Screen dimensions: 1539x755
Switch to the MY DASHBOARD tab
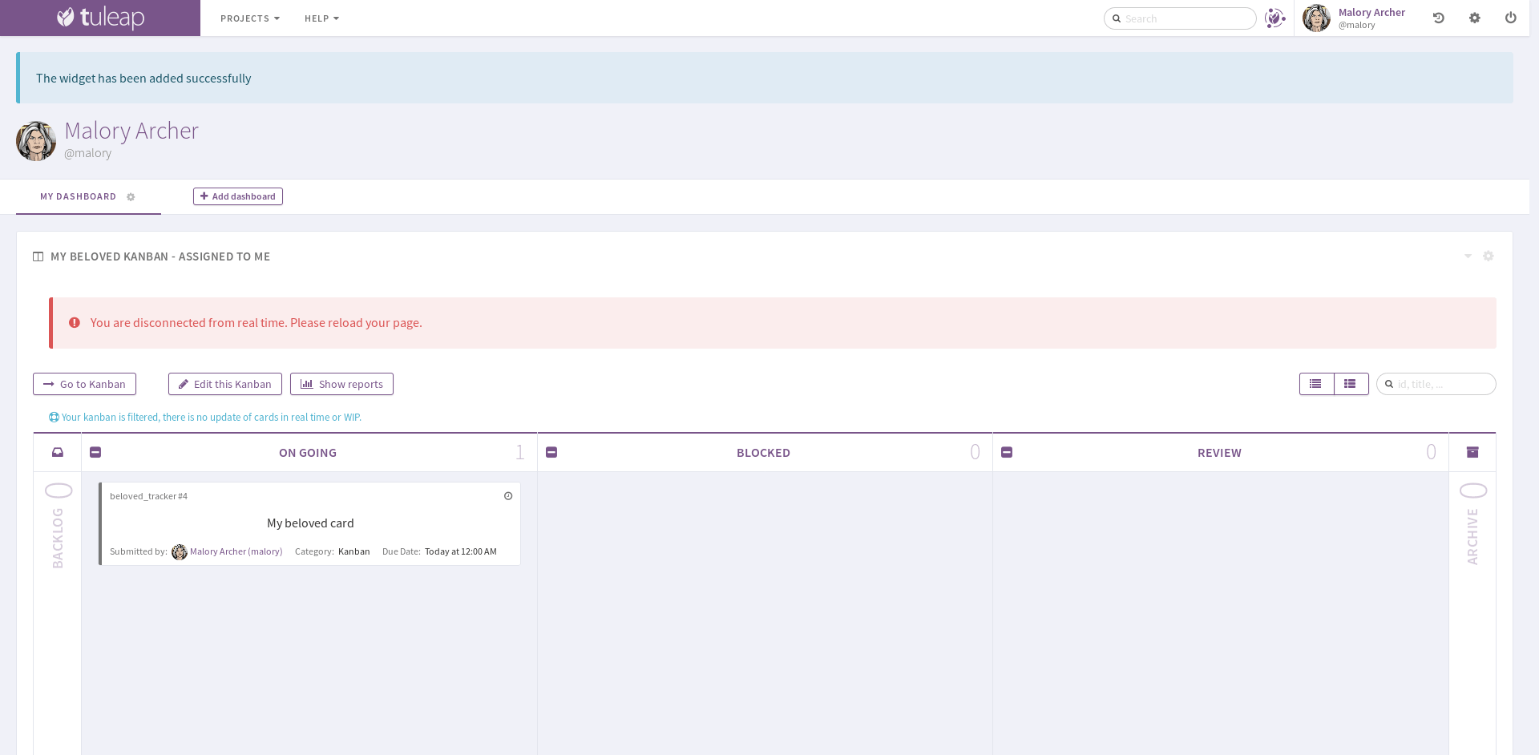[78, 196]
